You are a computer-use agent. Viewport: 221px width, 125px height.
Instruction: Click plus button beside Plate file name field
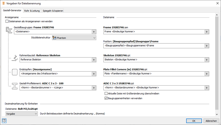tap(207, 74)
